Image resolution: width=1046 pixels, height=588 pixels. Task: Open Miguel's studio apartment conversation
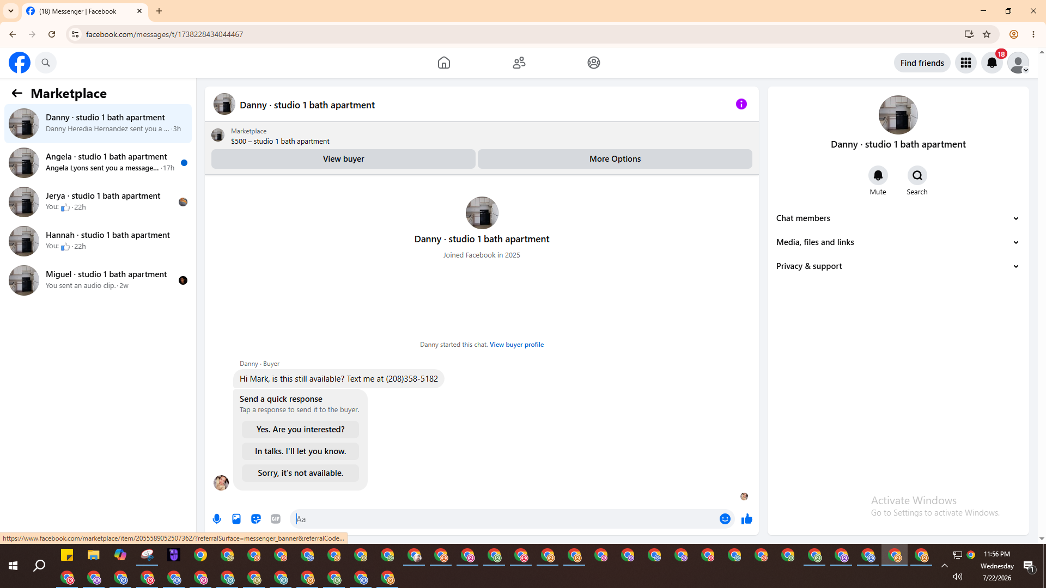pyautogui.click(x=98, y=280)
